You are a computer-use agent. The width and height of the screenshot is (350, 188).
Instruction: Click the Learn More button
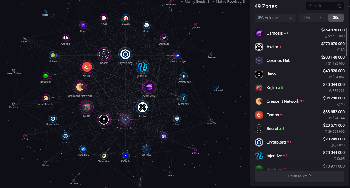tap(299, 176)
